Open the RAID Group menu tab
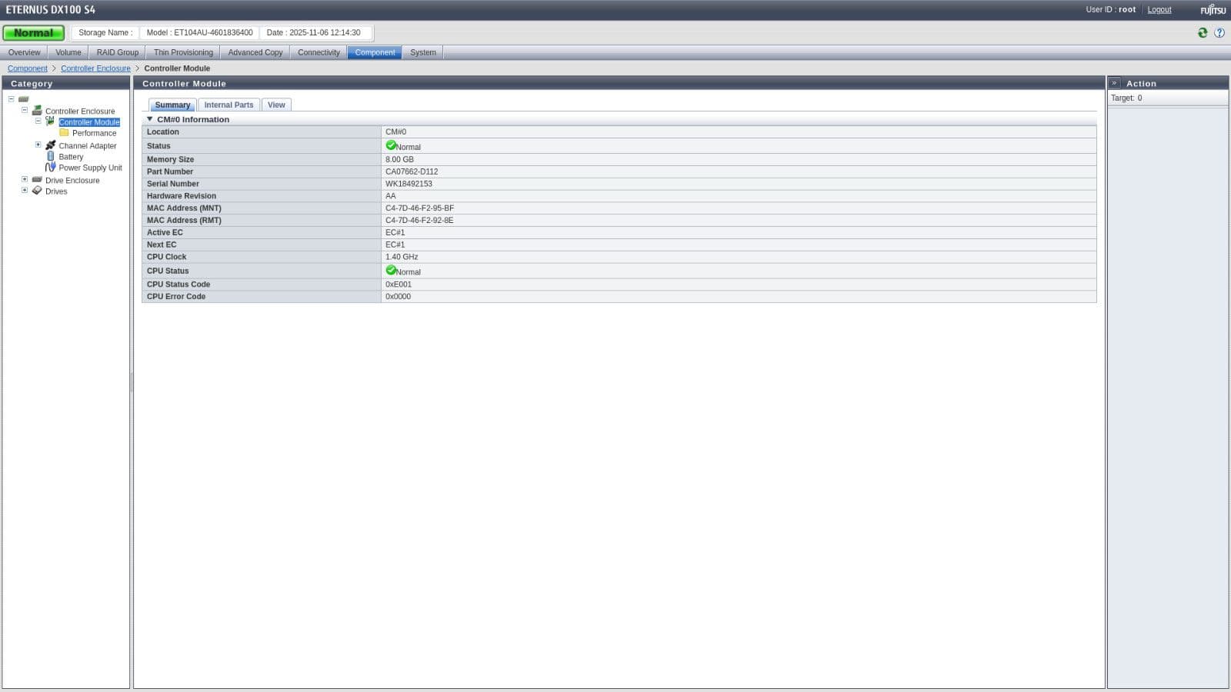This screenshot has width=1231, height=692. coord(118,52)
